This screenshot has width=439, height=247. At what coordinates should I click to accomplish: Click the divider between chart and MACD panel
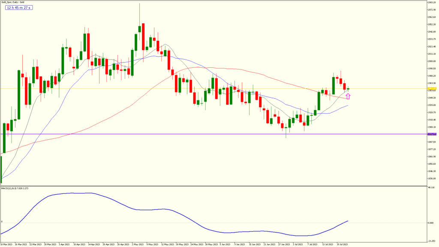pos(214,186)
